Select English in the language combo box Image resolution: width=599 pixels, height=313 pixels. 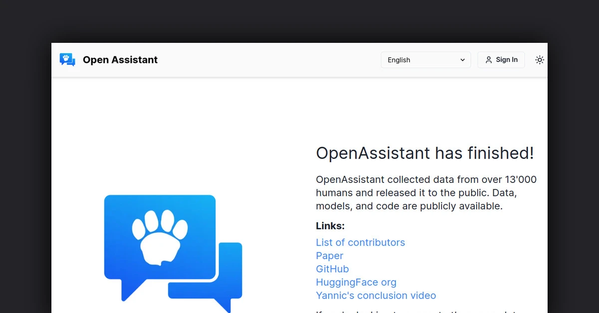(x=425, y=59)
